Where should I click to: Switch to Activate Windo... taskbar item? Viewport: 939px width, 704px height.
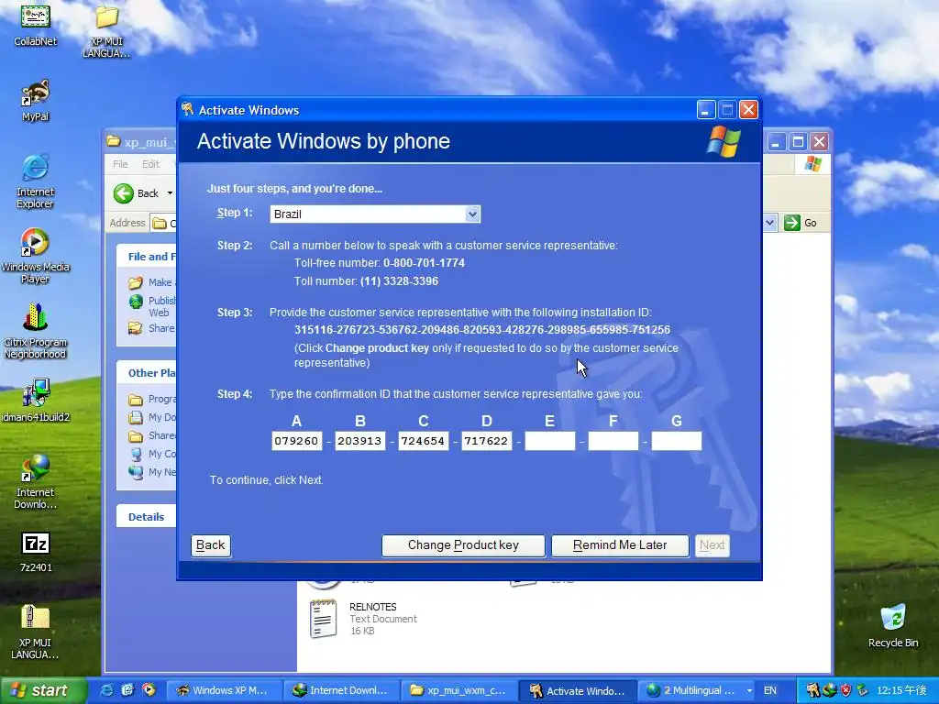tap(576, 690)
